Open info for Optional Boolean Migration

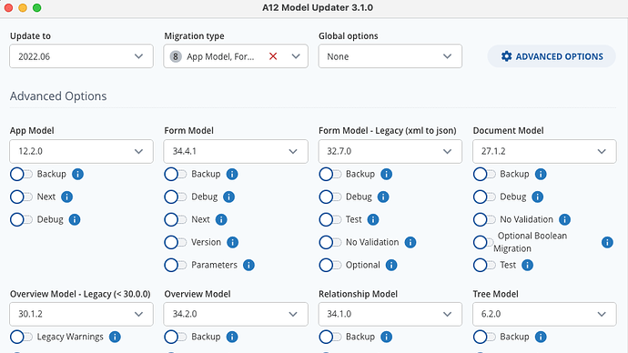click(x=607, y=242)
